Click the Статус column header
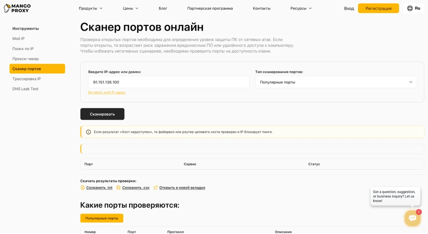Image resolution: width=428 pixels, height=234 pixels. click(314, 164)
